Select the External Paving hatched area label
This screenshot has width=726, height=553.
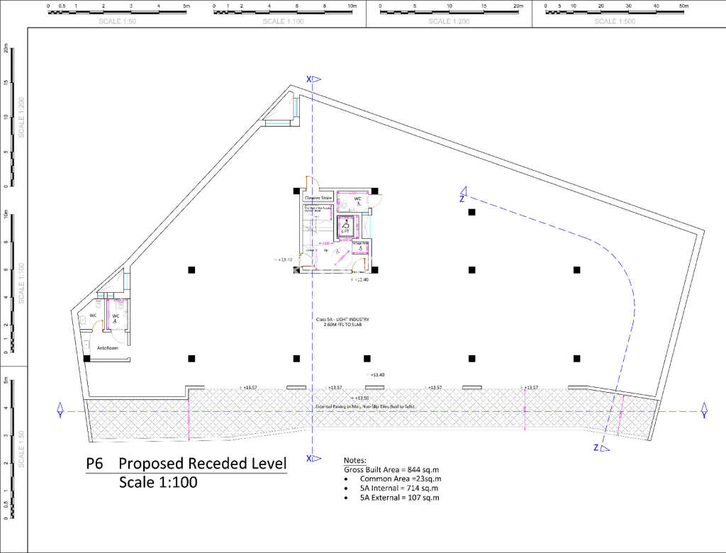pos(366,407)
